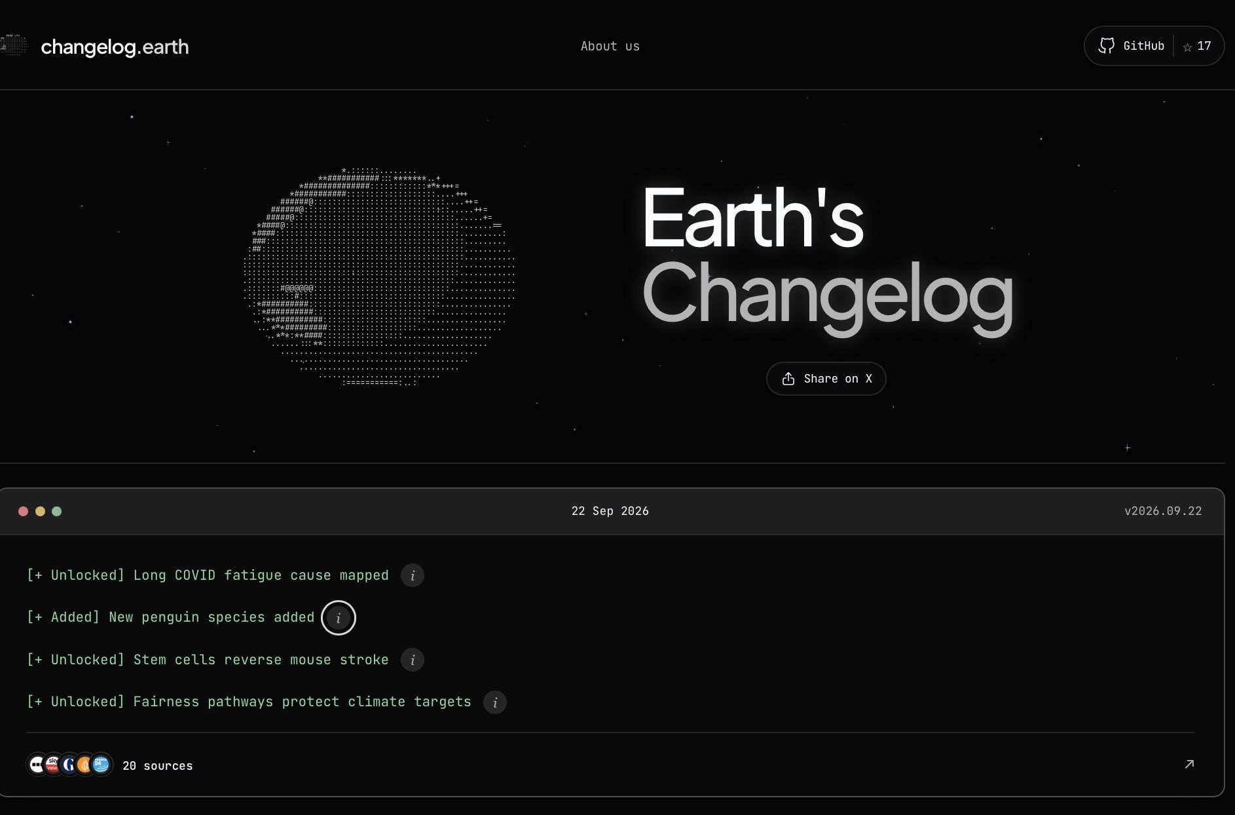Open the About us page
The width and height of the screenshot is (1235, 815).
[x=610, y=46]
